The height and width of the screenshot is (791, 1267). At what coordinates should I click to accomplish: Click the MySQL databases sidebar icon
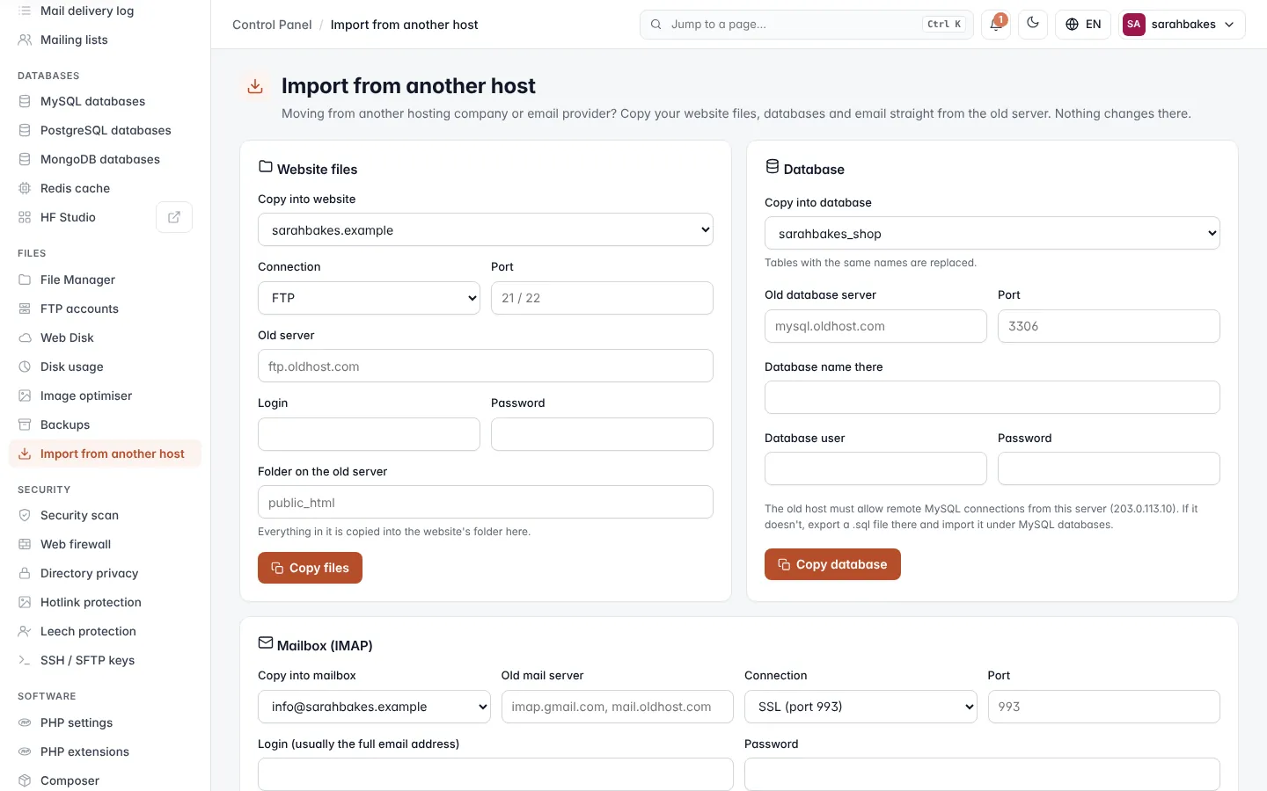[x=25, y=101]
